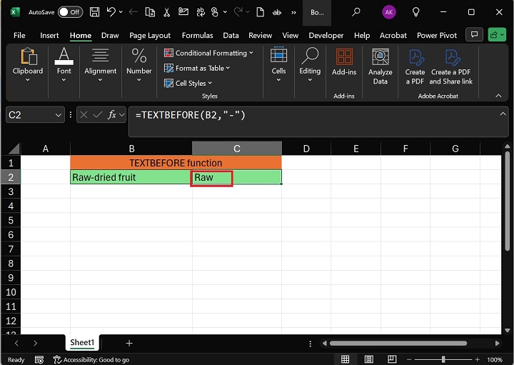Open the Formulas ribbon tab
Screen dimensions: 514x365
coord(197,35)
